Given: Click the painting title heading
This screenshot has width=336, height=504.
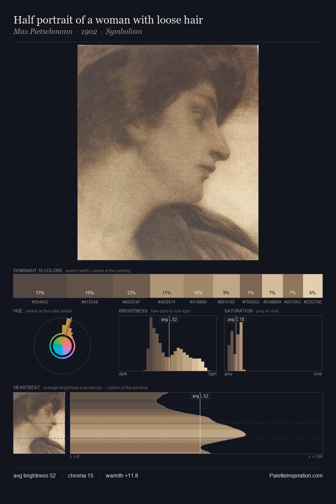Looking at the screenshot, I should pyautogui.click(x=108, y=20).
